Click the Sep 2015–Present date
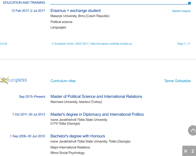Image resolution: width=196 pixels, height=156 pixels. tap(32, 97)
